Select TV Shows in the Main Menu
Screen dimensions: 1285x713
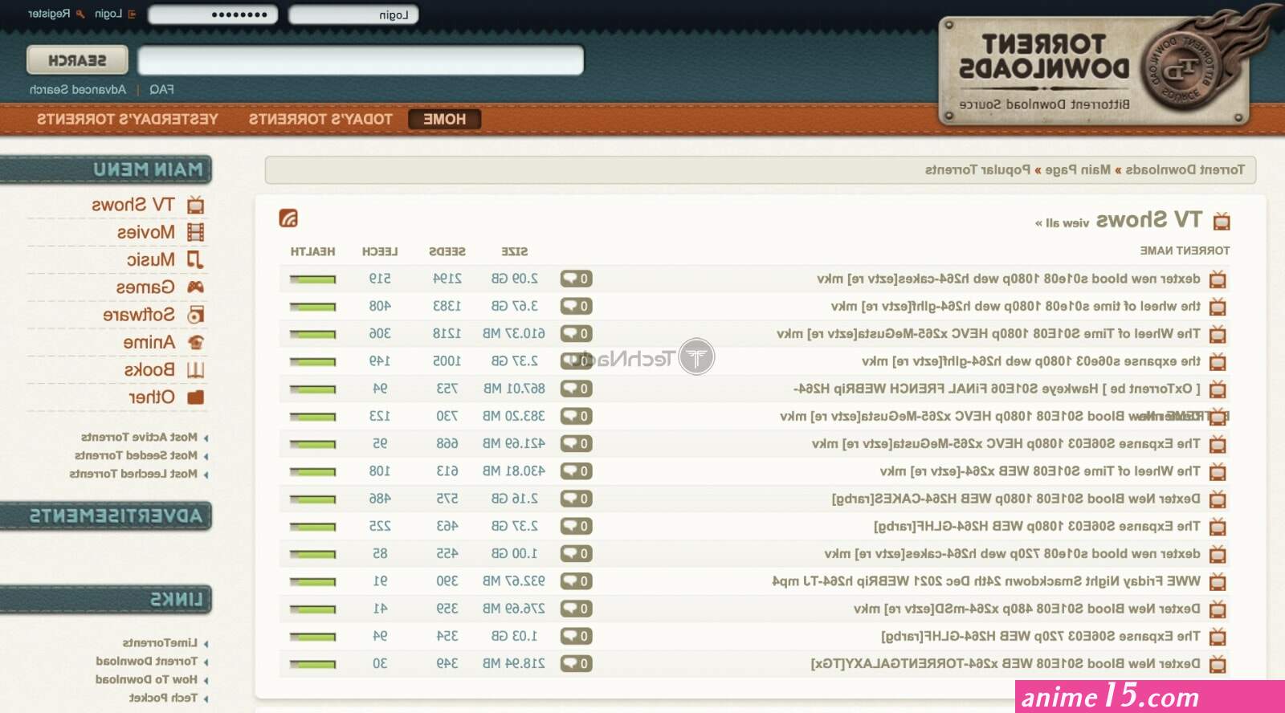point(133,205)
